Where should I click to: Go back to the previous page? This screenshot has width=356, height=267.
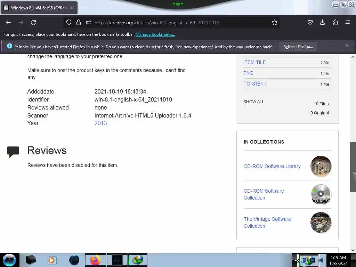(8, 23)
